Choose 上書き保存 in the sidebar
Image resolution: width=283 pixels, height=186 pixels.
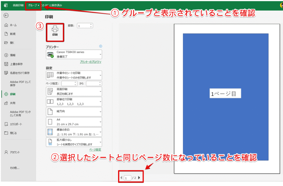click(16, 64)
